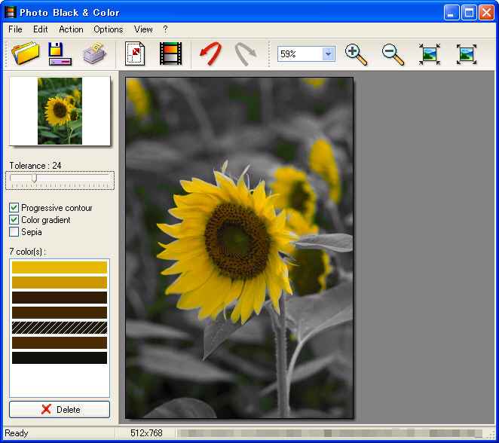Viewport: 499px width, 443px height.
Task: Click the actual-size image icon at toolbar end
Action: coord(467,54)
